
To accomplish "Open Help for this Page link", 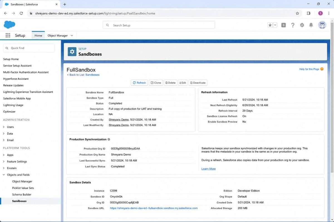I will click(309, 69).
